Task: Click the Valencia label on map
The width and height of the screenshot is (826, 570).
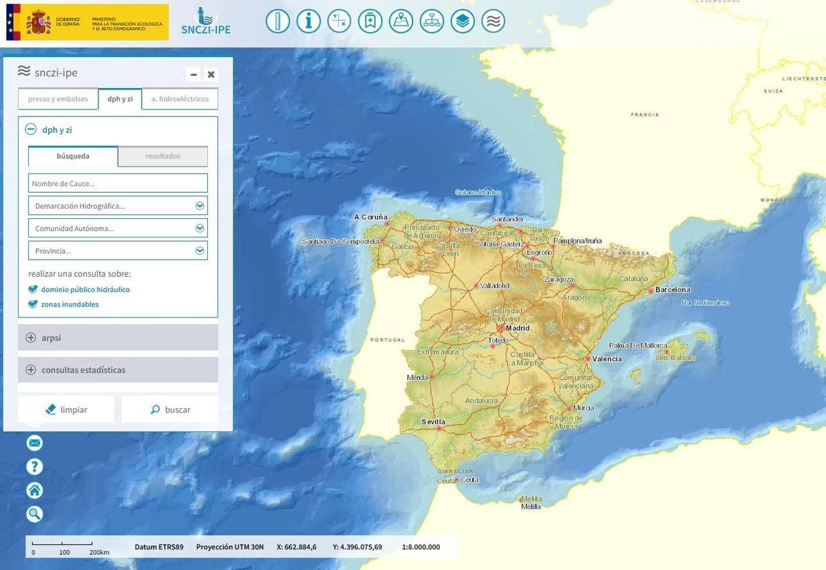Action: click(607, 359)
